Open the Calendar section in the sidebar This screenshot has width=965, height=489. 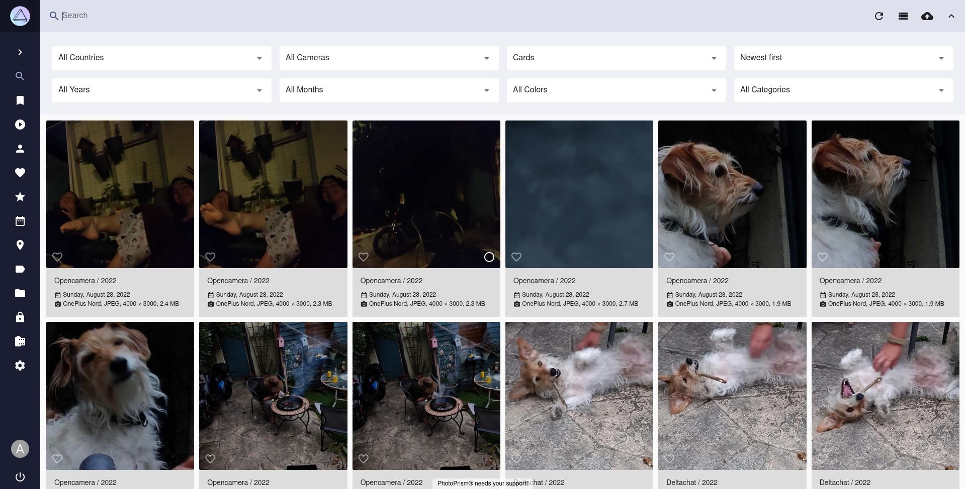[x=20, y=221]
